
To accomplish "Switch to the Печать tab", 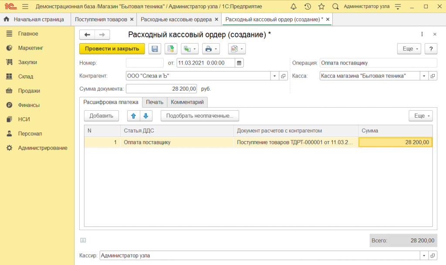I will tap(155, 102).
